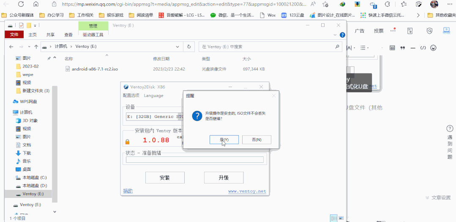This screenshot has height=222, width=456.
Task: Open WPS网盘 in navigation pane
Action: (28, 101)
